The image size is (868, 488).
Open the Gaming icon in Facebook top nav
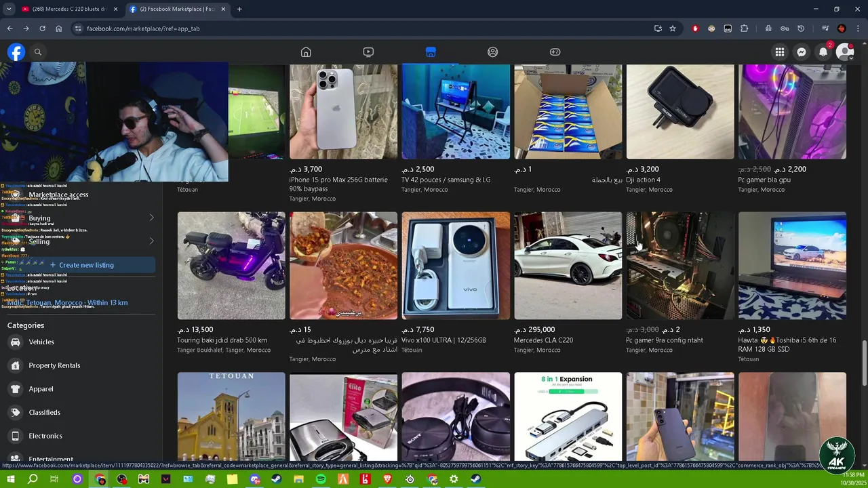click(x=555, y=52)
